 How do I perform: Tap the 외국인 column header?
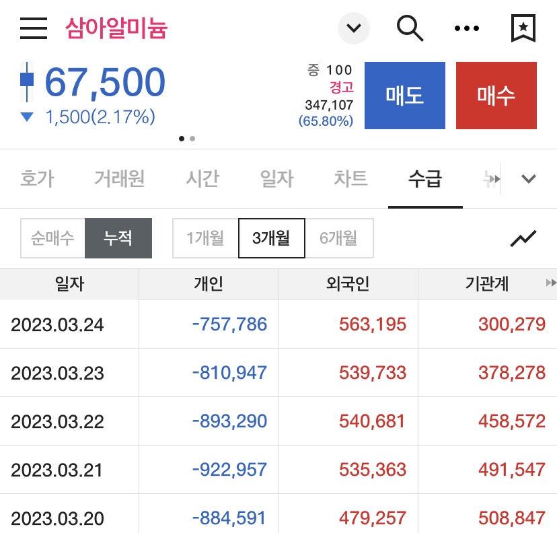pos(348,283)
